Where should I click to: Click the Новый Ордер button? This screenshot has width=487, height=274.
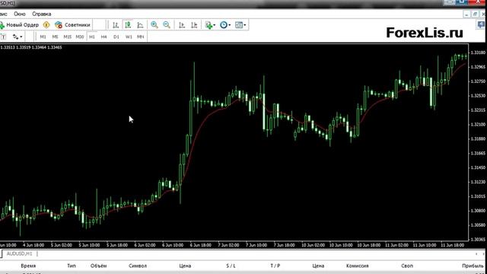pos(19,25)
